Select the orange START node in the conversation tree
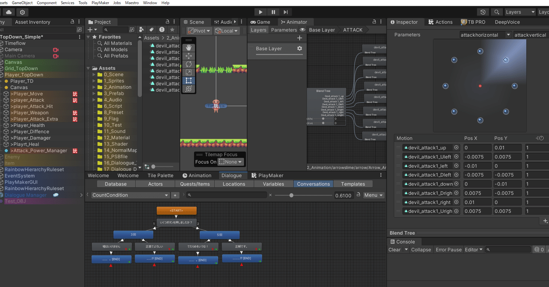Viewport: 549px width, 287px height. click(x=176, y=210)
